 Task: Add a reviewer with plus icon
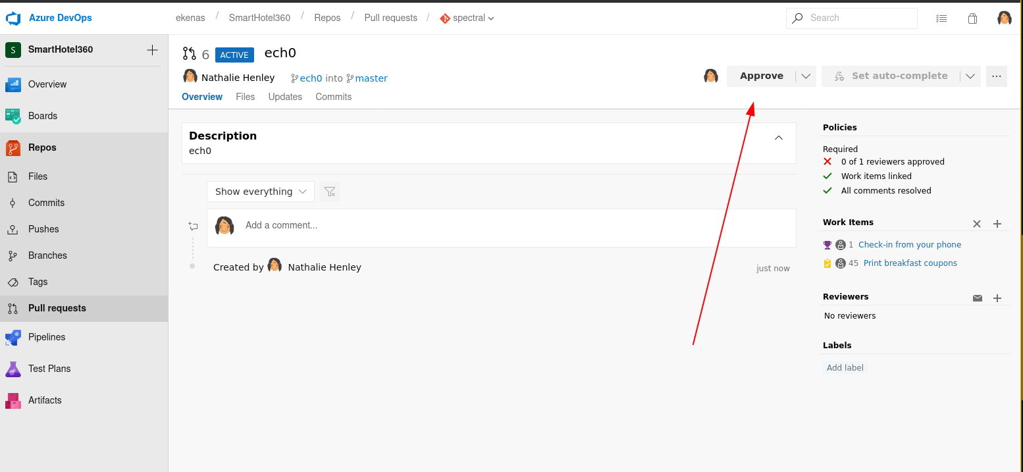tap(997, 298)
